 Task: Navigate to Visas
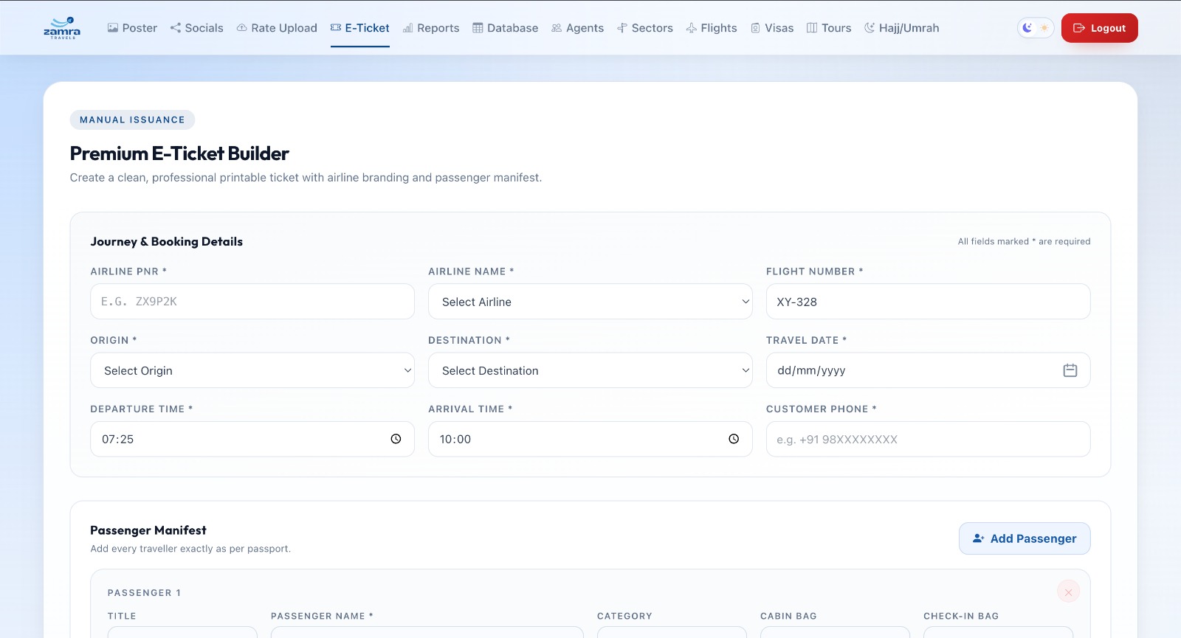pos(772,28)
